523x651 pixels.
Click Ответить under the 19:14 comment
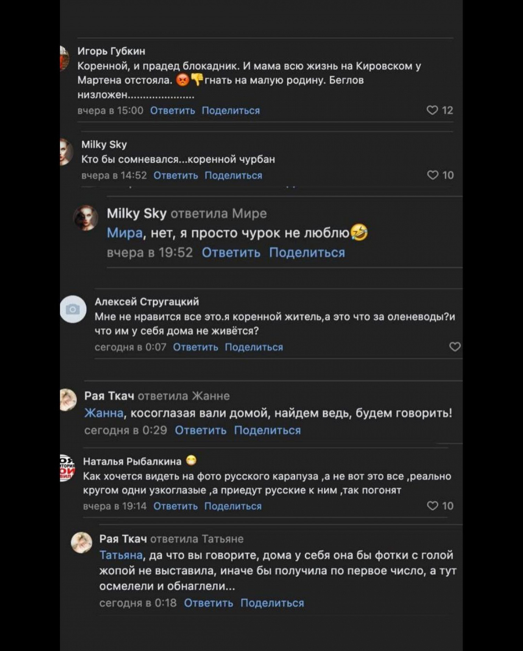pos(175,506)
